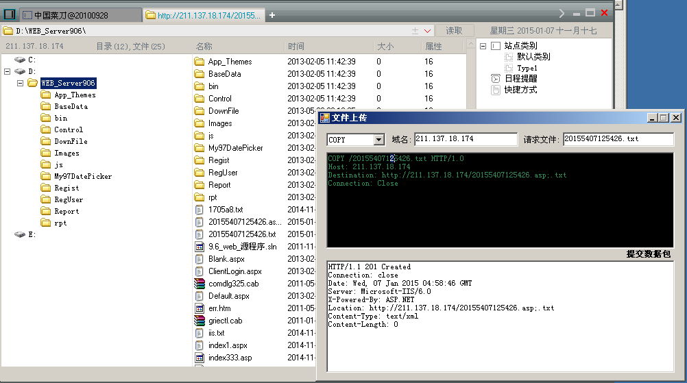This screenshot has width=687, height=383.
Task: Click the comdlg325.cab archive icon
Action: pyautogui.click(x=200, y=284)
